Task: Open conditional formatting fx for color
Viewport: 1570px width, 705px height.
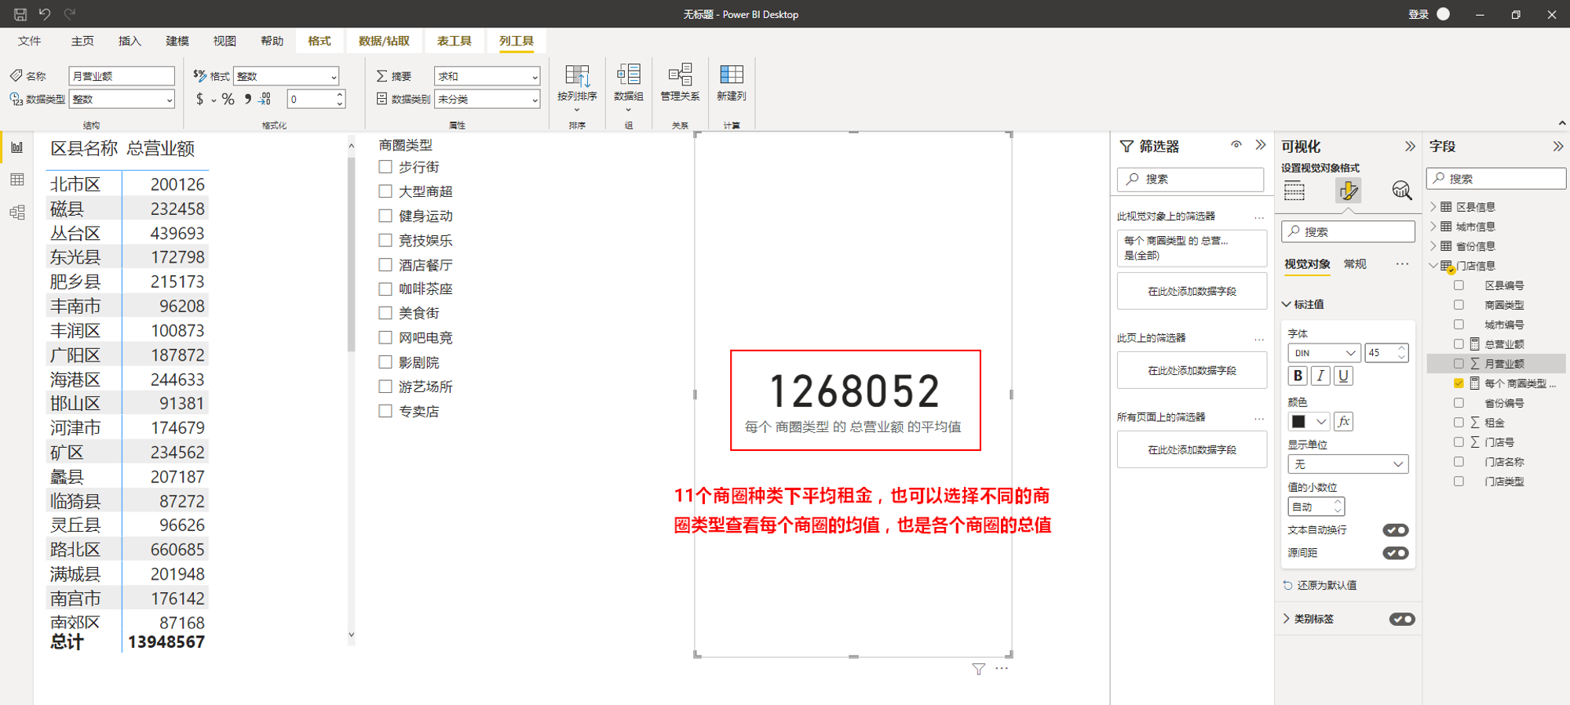Action: click(x=1344, y=421)
